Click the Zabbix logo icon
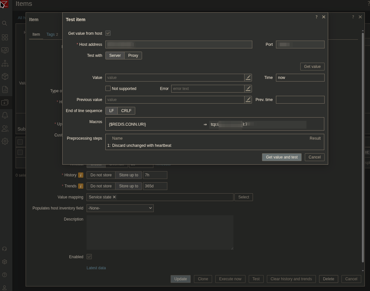The height and width of the screenshot is (291, 370). (5, 4)
